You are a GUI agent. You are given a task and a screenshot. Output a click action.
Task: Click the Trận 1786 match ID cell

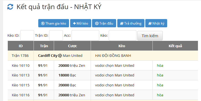20,56
